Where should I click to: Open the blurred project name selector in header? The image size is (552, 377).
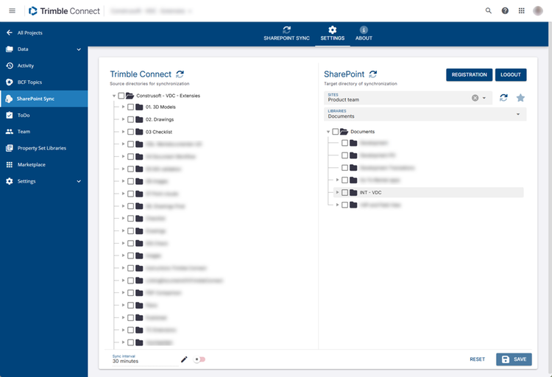[151, 11]
